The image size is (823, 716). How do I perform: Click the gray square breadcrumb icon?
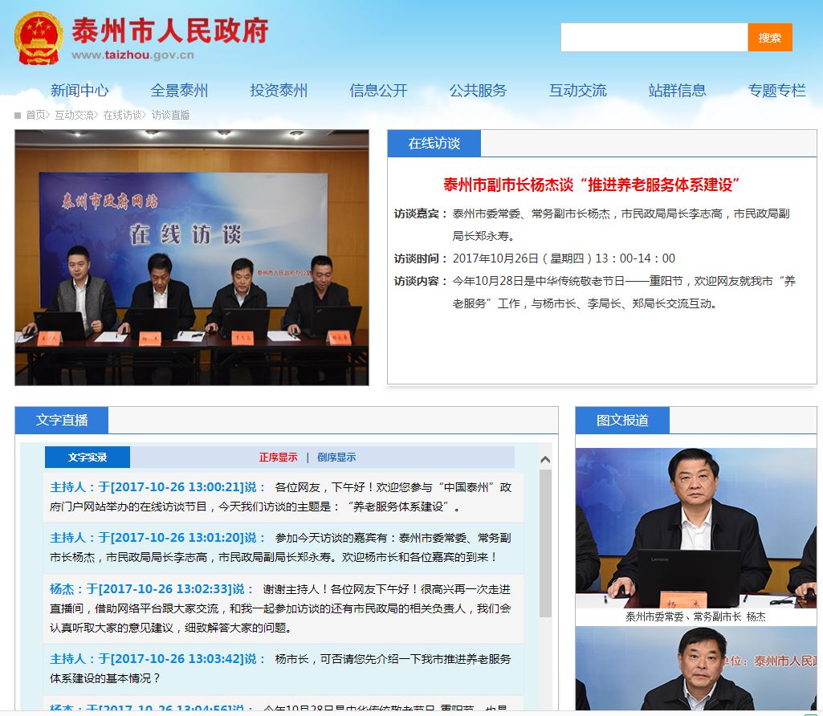18,115
